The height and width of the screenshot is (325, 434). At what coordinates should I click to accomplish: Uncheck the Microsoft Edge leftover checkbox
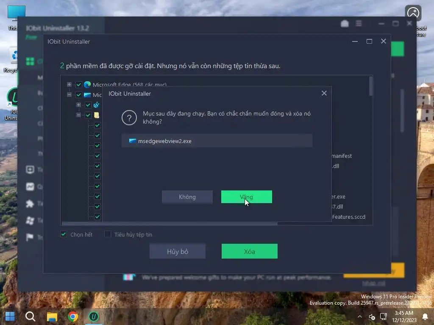pos(79,85)
